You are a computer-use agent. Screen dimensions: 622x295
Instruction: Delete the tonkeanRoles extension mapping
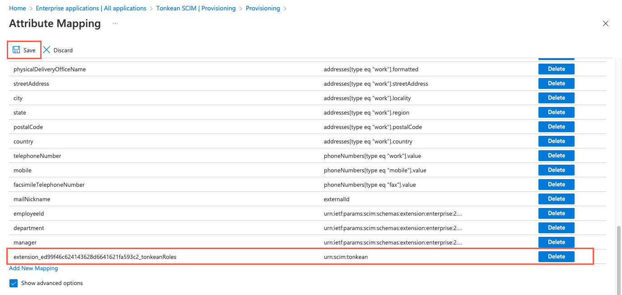(556, 256)
